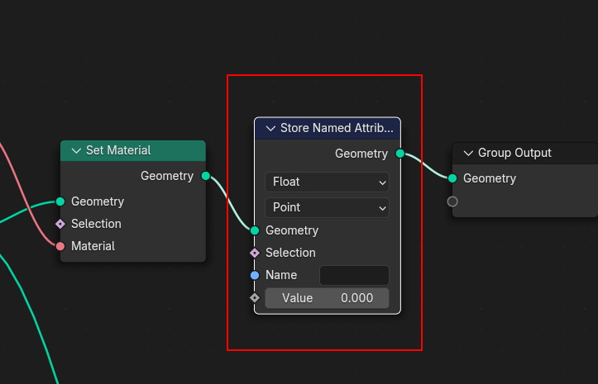This screenshot has width=598, height=384.
Task: Click Geometry output label in Store Named Attribute
Action: click(361, 154)
